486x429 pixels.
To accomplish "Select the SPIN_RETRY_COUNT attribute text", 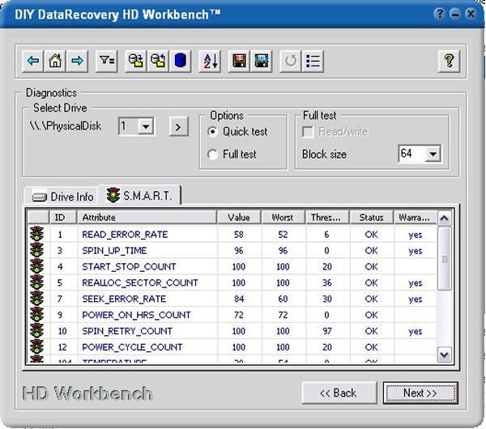I will 127,331.
